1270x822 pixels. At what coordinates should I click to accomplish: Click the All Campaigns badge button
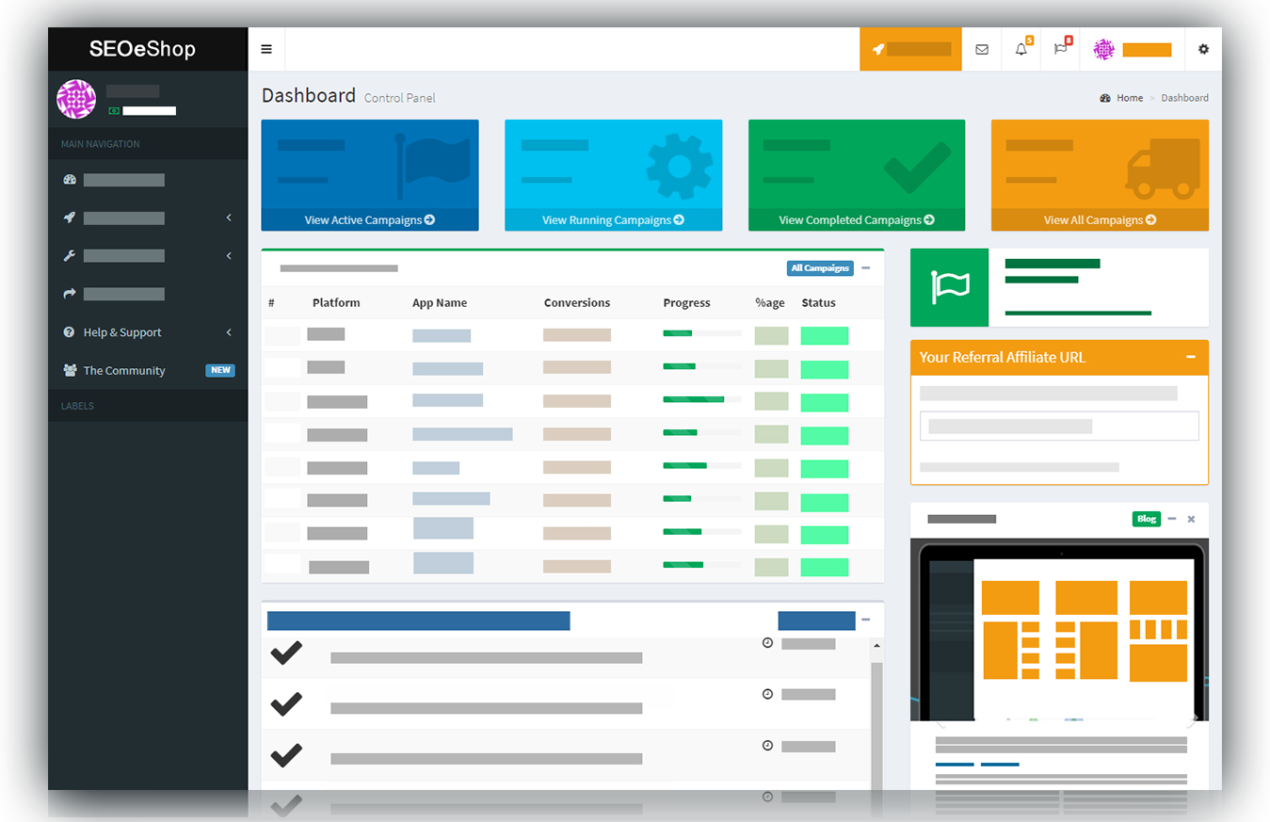pos(820,268)
